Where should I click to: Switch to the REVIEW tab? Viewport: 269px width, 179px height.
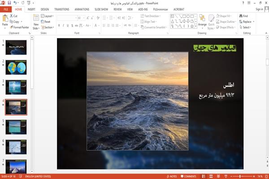[x=117, y=9]
